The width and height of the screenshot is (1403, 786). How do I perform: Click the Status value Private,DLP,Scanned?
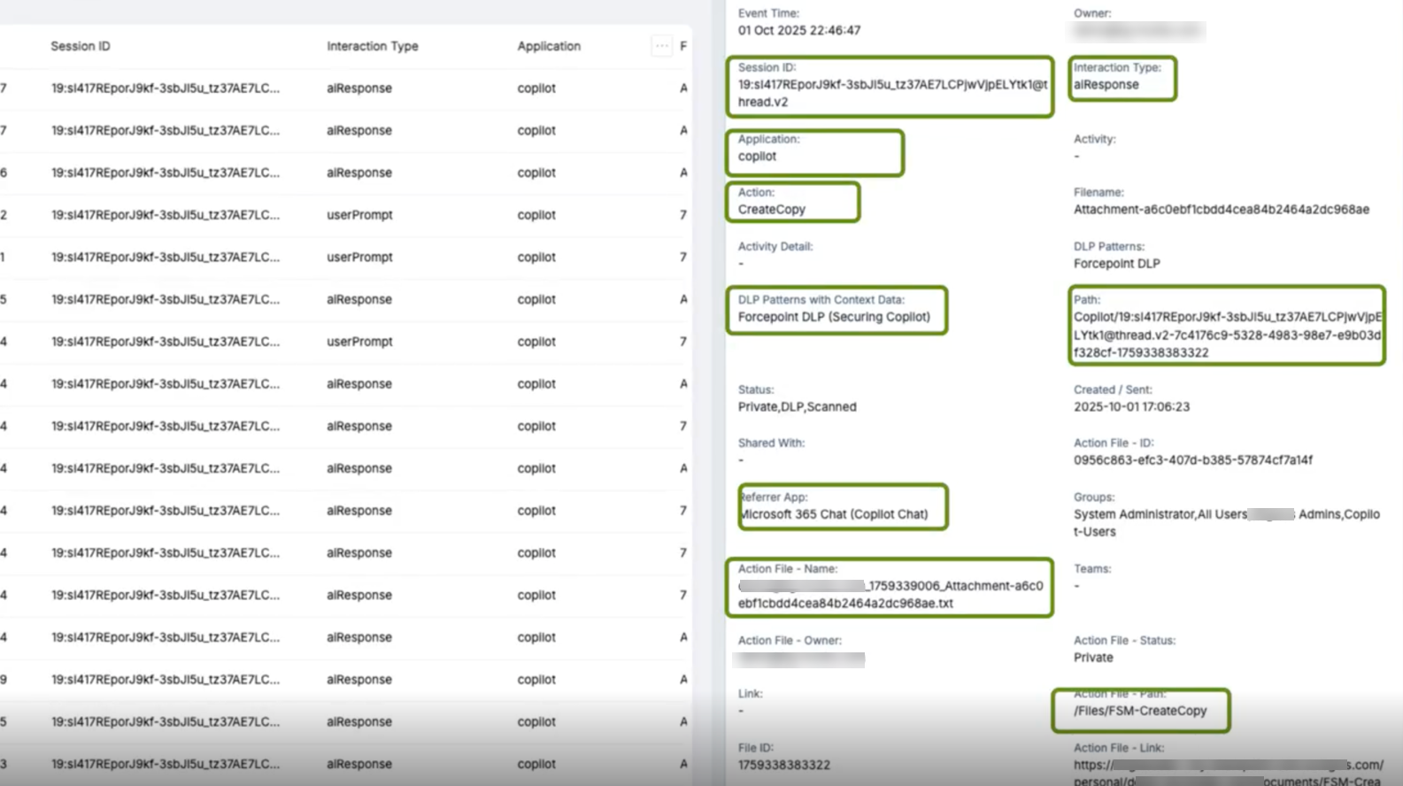(x=797, y=407)
